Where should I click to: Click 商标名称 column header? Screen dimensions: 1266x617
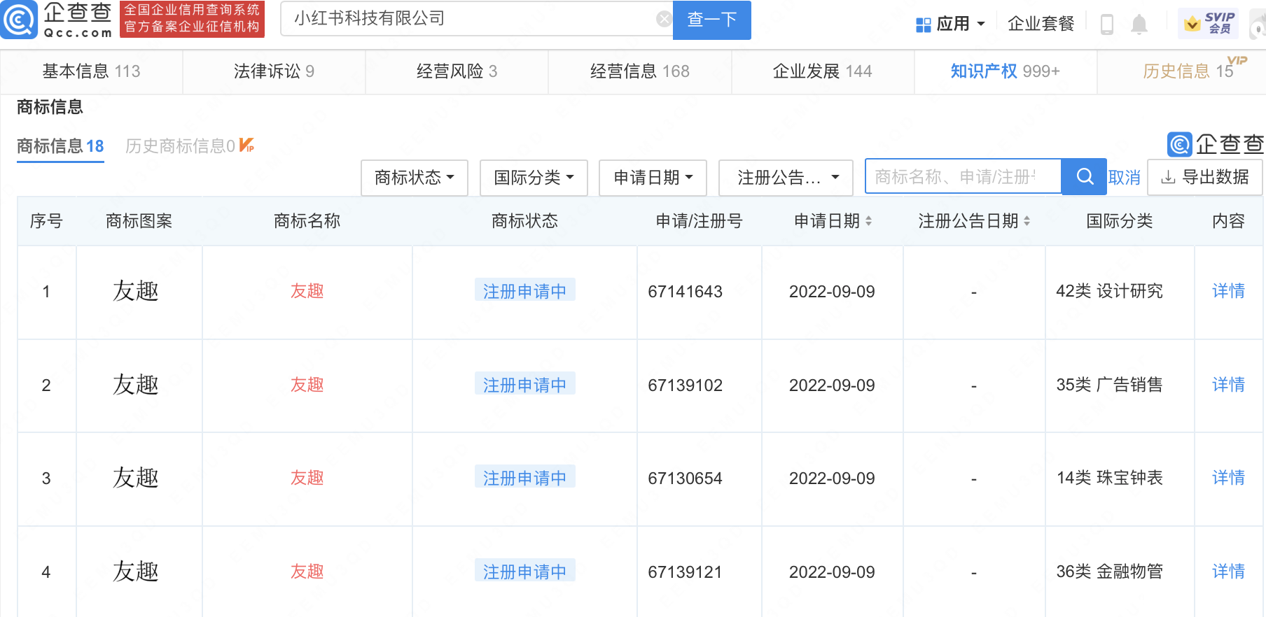click(x=307, y=221)
